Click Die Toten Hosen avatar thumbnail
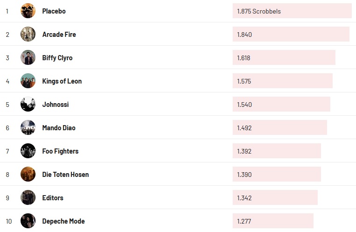 point(28,174)
